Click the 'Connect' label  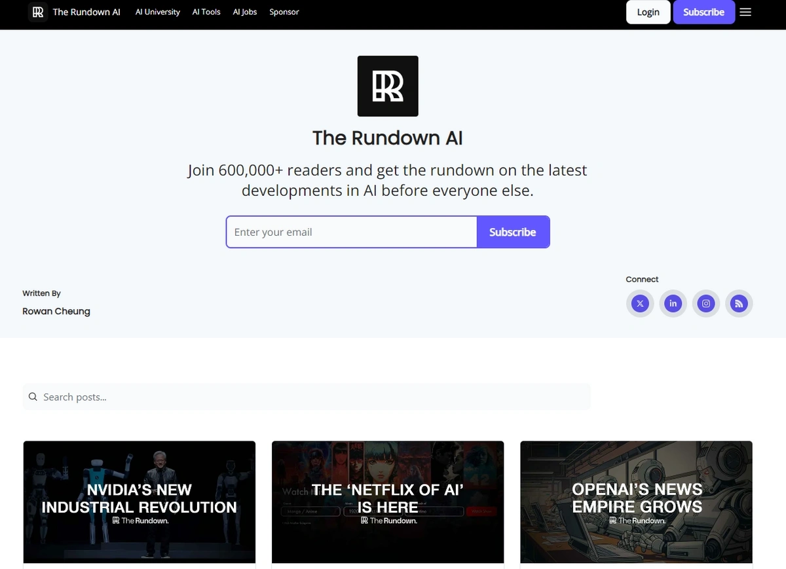coord(642,279)
